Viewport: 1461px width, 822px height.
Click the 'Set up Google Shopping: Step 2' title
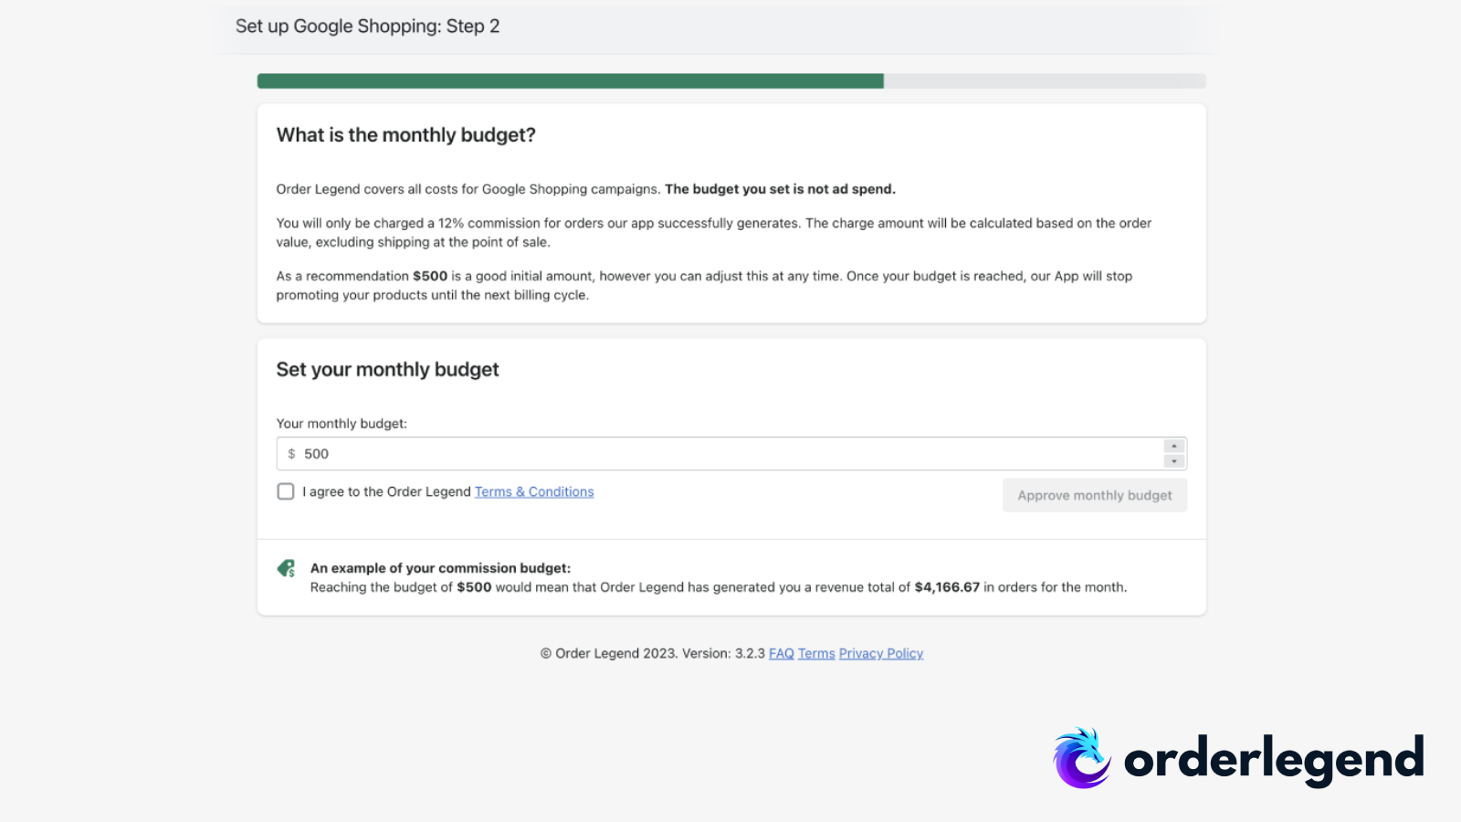[x=368, y=26]
